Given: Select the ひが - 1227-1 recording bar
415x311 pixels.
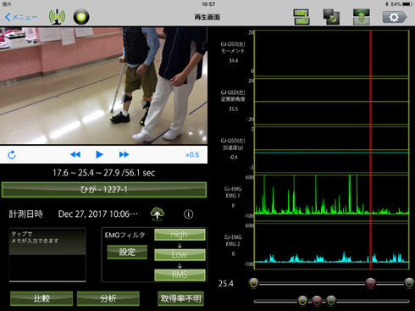Looking at the screenshot, I should (104, 190).
